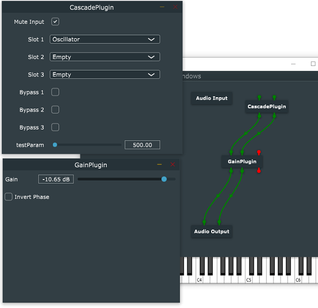Image resolution: width=318 pixels, height=308 pixels.
Task: Click GainPlugin node's left audio output pin
Action: [231, 171]
